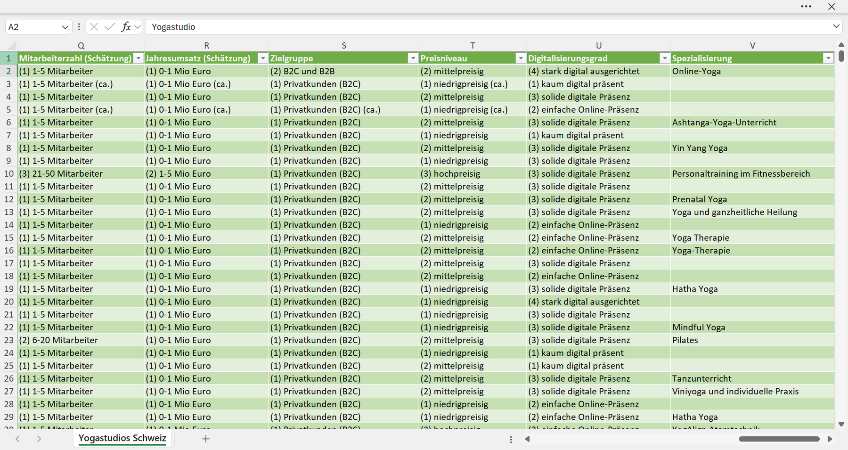Add a new sheet with plus icon
Image resolution: width=848 pixels, height=450 pixels.
pyautogui.click(x=206, y=439)
